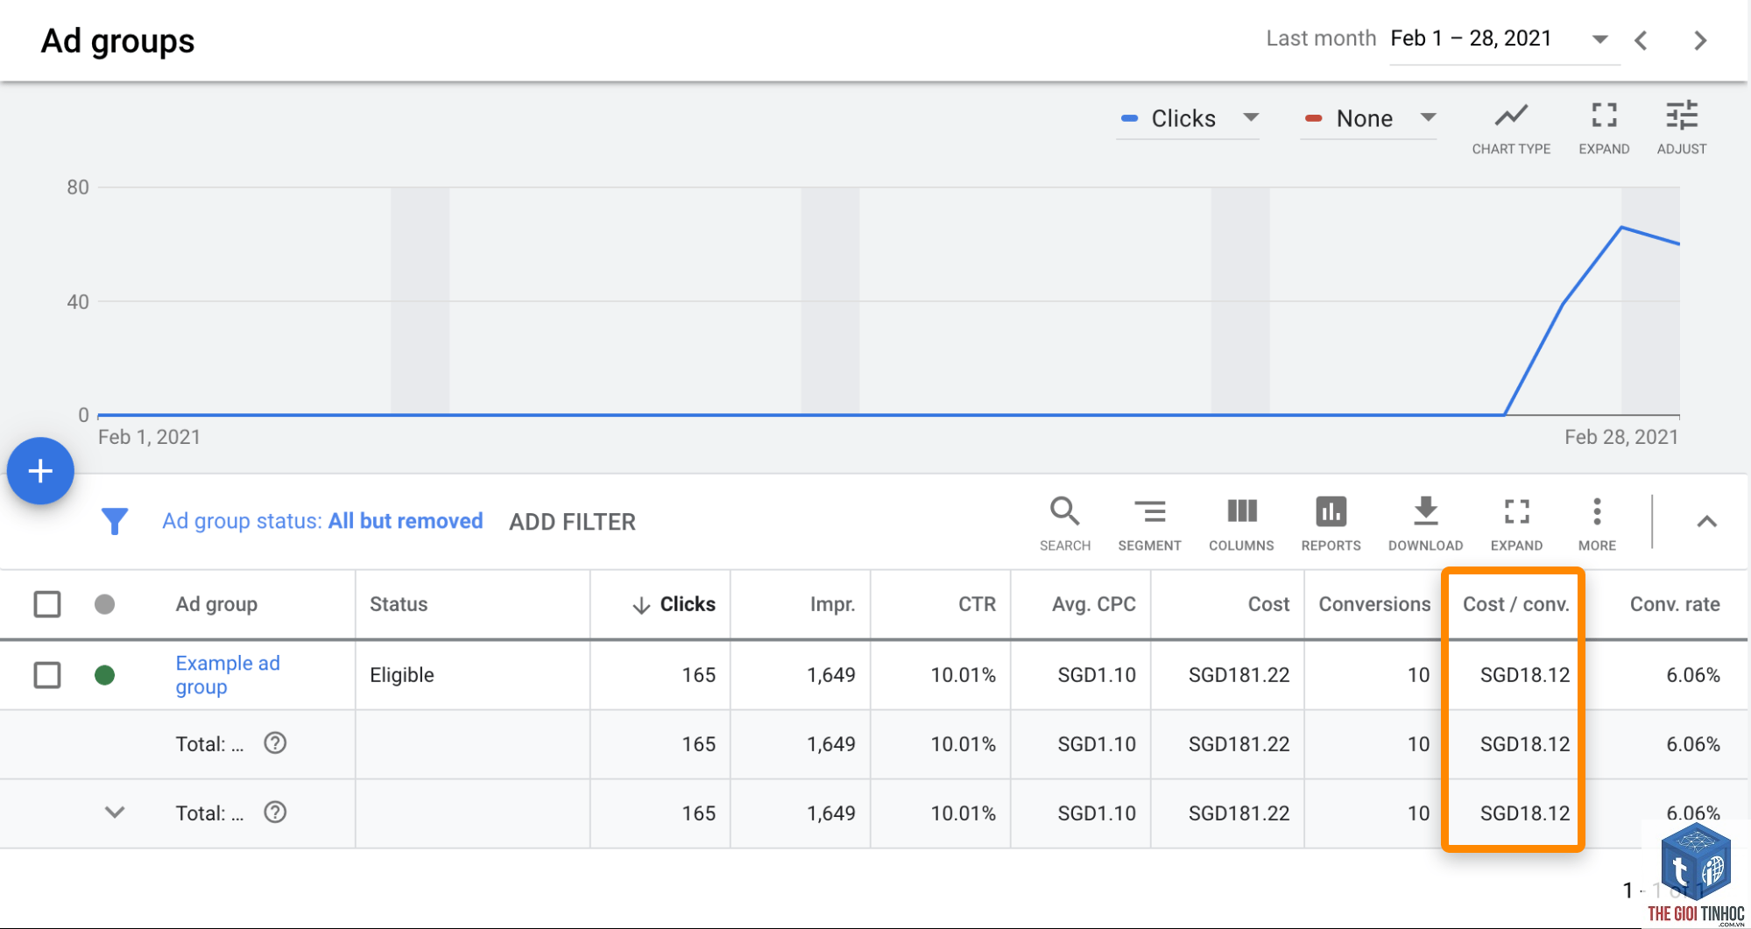The width and height of the screenshot is (1751, 929).
Task: Sort by Status column header
Action: (399, 604)
